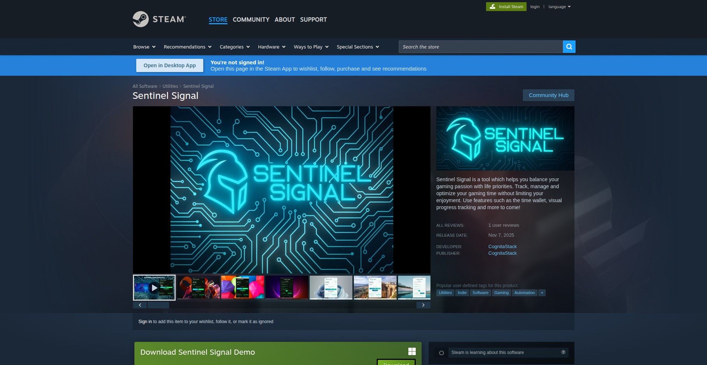Click the Steam logo icon

tap(141, 19)
